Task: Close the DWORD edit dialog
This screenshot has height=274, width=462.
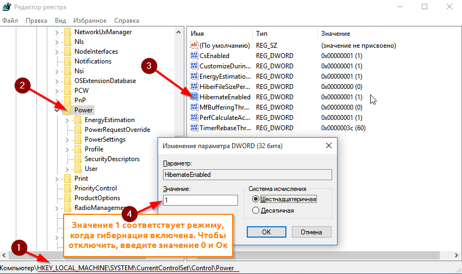Action: coord(329,145)
